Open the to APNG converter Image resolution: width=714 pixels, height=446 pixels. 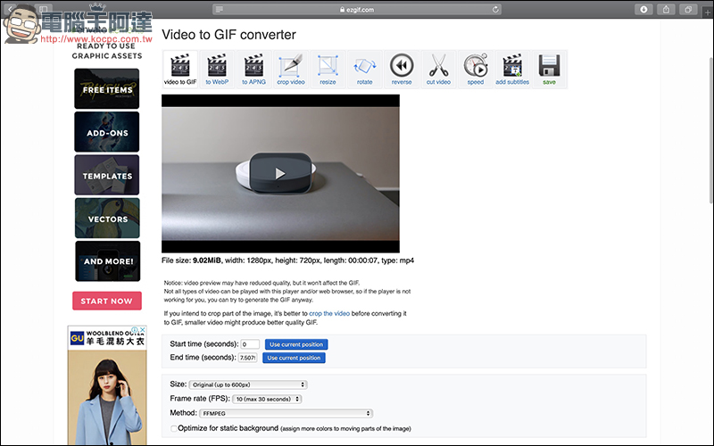point(253,70)
